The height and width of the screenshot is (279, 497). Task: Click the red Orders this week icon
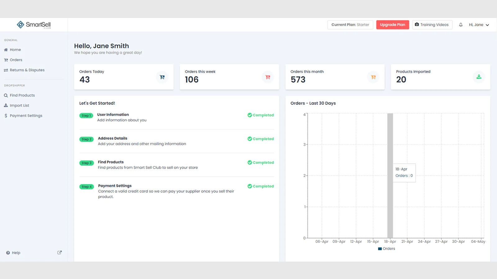click(x=268, y=77)
